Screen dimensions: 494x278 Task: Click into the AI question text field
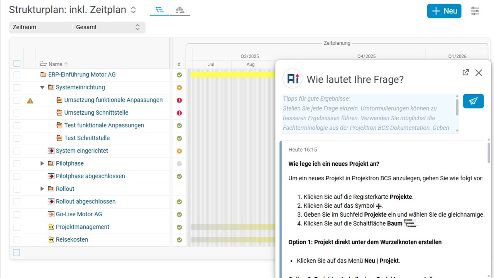click(369, 114)
